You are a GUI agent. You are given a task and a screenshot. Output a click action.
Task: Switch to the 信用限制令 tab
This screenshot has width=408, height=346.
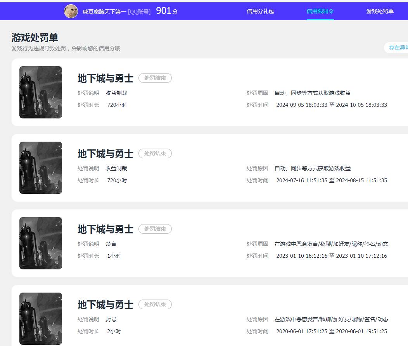click(320, 11)
